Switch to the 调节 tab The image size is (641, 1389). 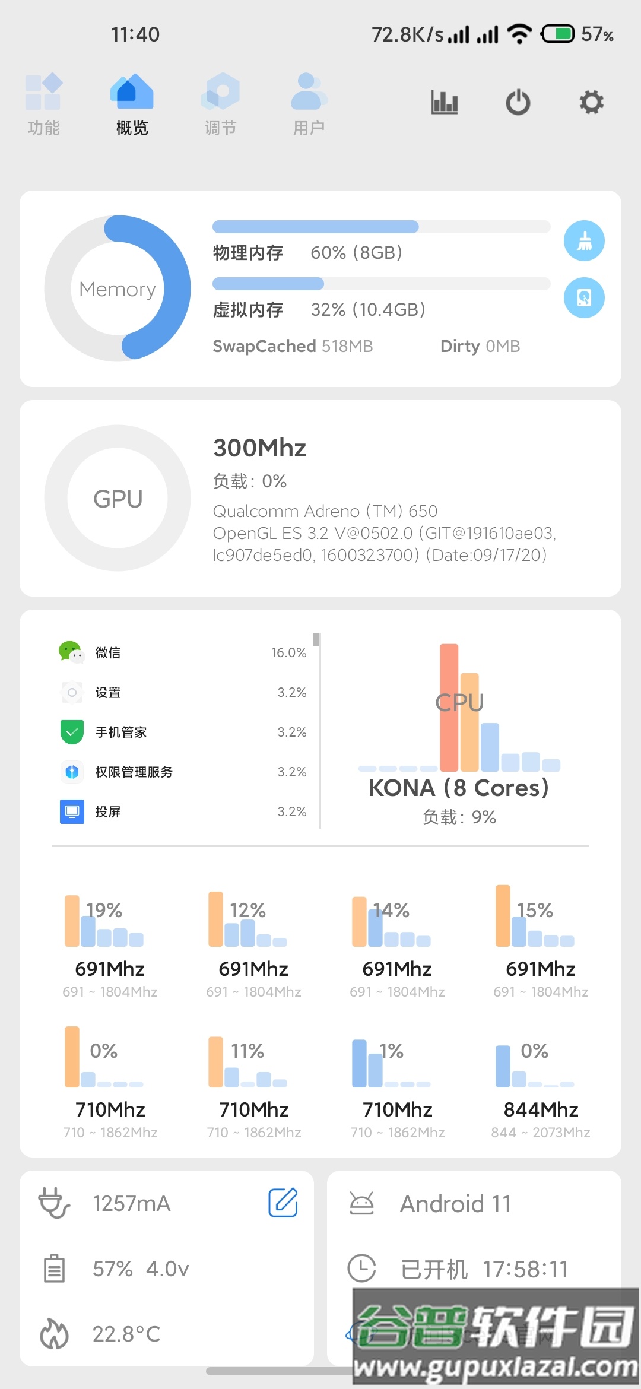click(x=220, y=103)
